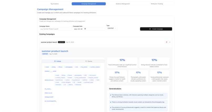The image size is (212, 112).
Task: Collapse the summer product launch row chevron
Action: [x=170, y=42]
